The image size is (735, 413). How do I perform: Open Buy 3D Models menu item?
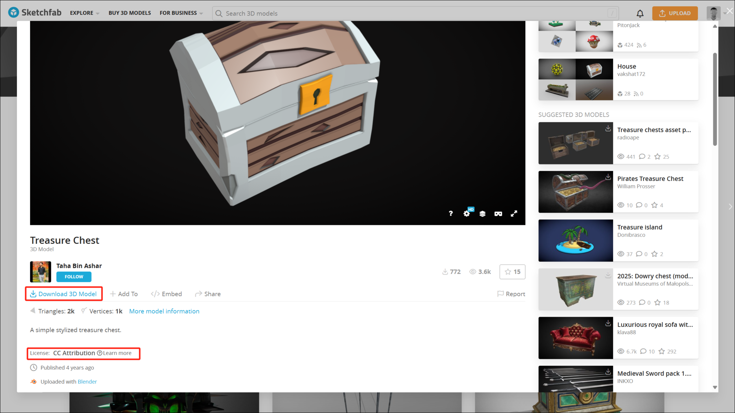(x=130, y=13)
